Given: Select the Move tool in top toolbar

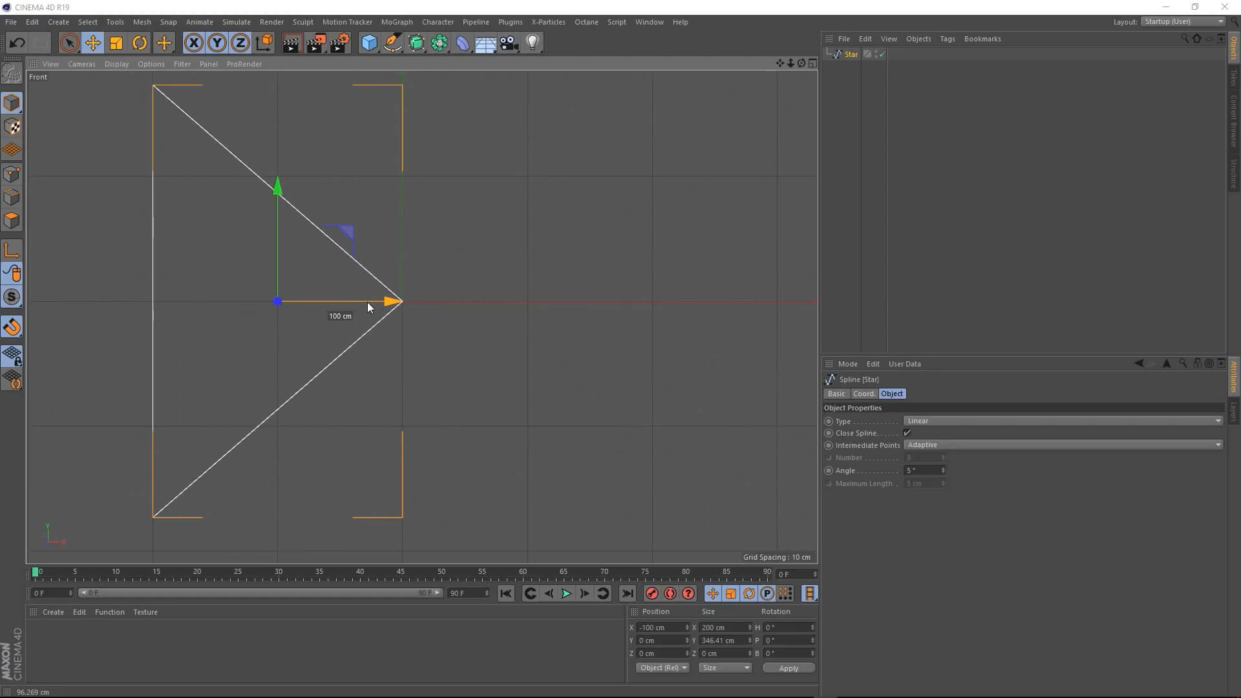Looking at the screenshot, I should click(x=92, y=43).
